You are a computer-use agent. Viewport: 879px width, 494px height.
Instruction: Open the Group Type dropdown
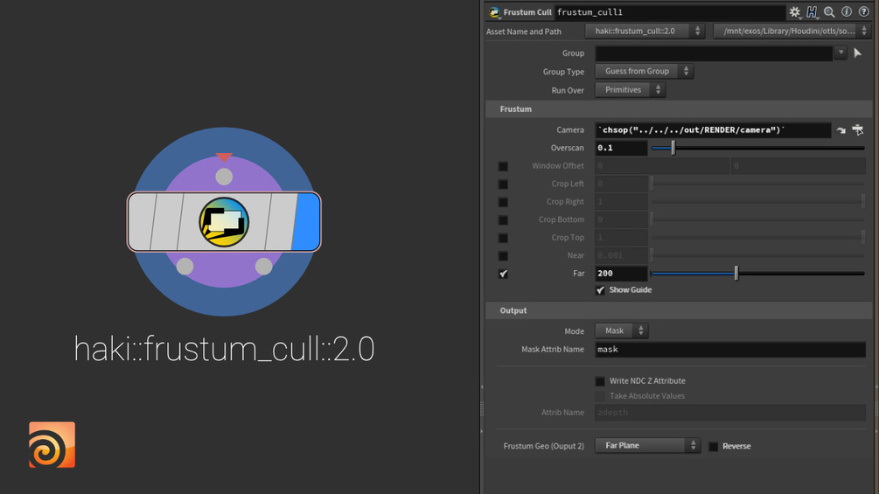click(x=644, y=71)
